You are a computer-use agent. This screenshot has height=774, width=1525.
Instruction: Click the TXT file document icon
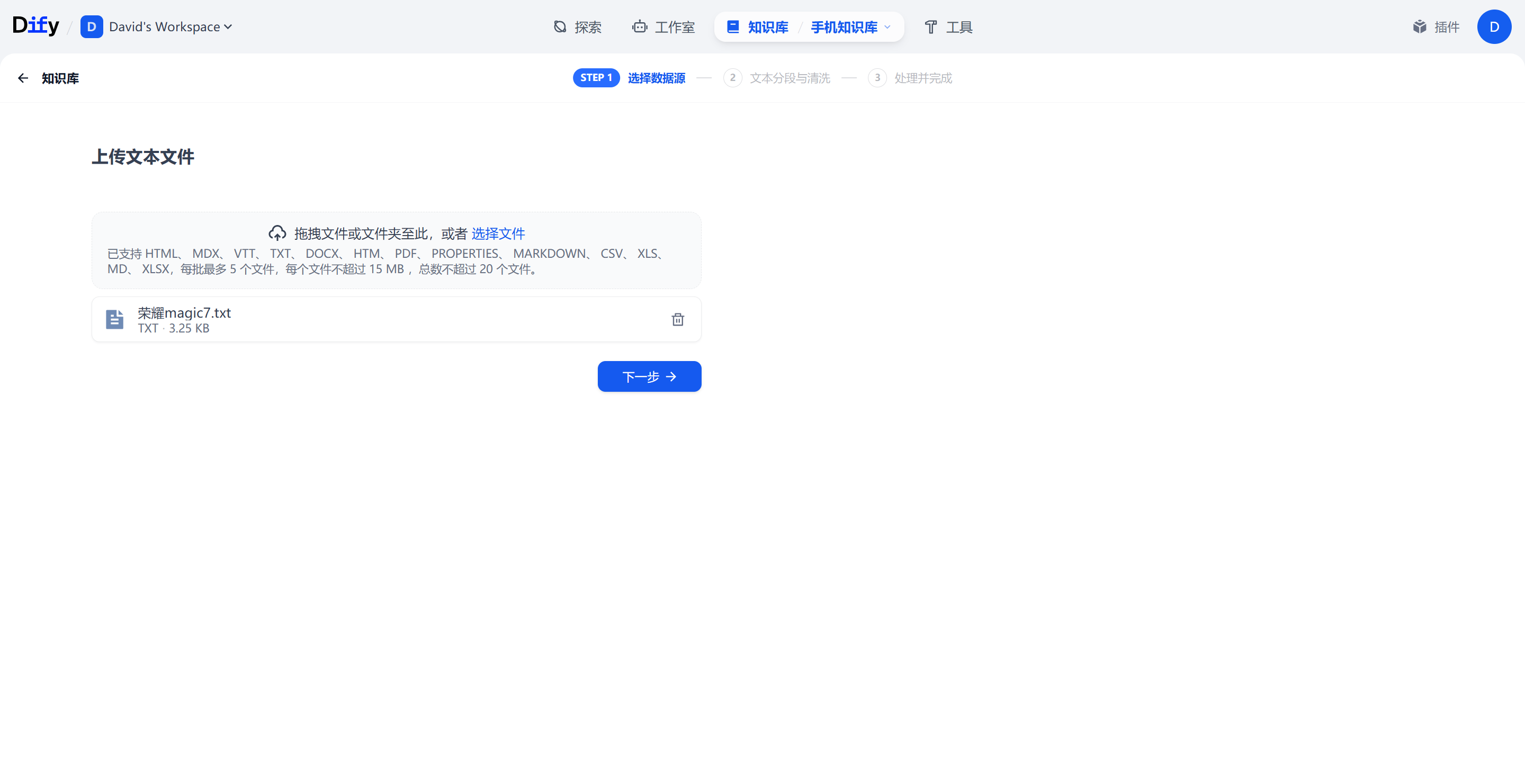coord(114,320)
